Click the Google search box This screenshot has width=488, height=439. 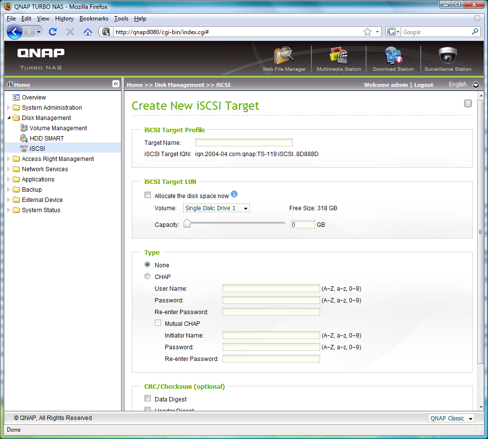tap(436, 32)
